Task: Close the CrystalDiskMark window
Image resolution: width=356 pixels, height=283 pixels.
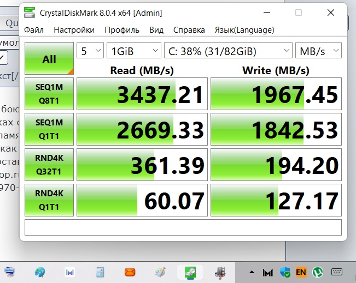Action: coord(331,13)
